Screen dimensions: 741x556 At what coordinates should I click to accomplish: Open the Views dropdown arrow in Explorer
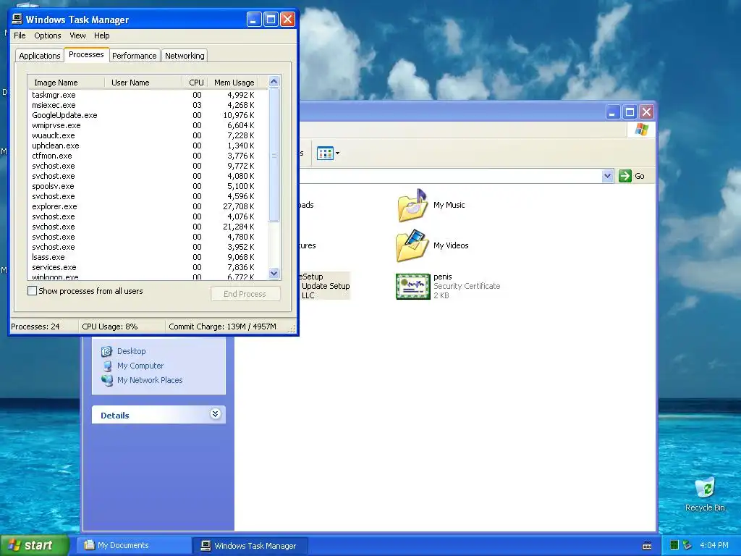337,153
